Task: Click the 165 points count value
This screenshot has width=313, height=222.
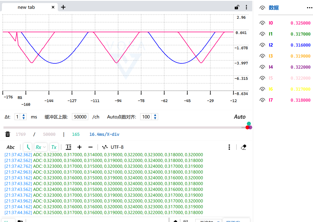Action: tap(76, 134)
